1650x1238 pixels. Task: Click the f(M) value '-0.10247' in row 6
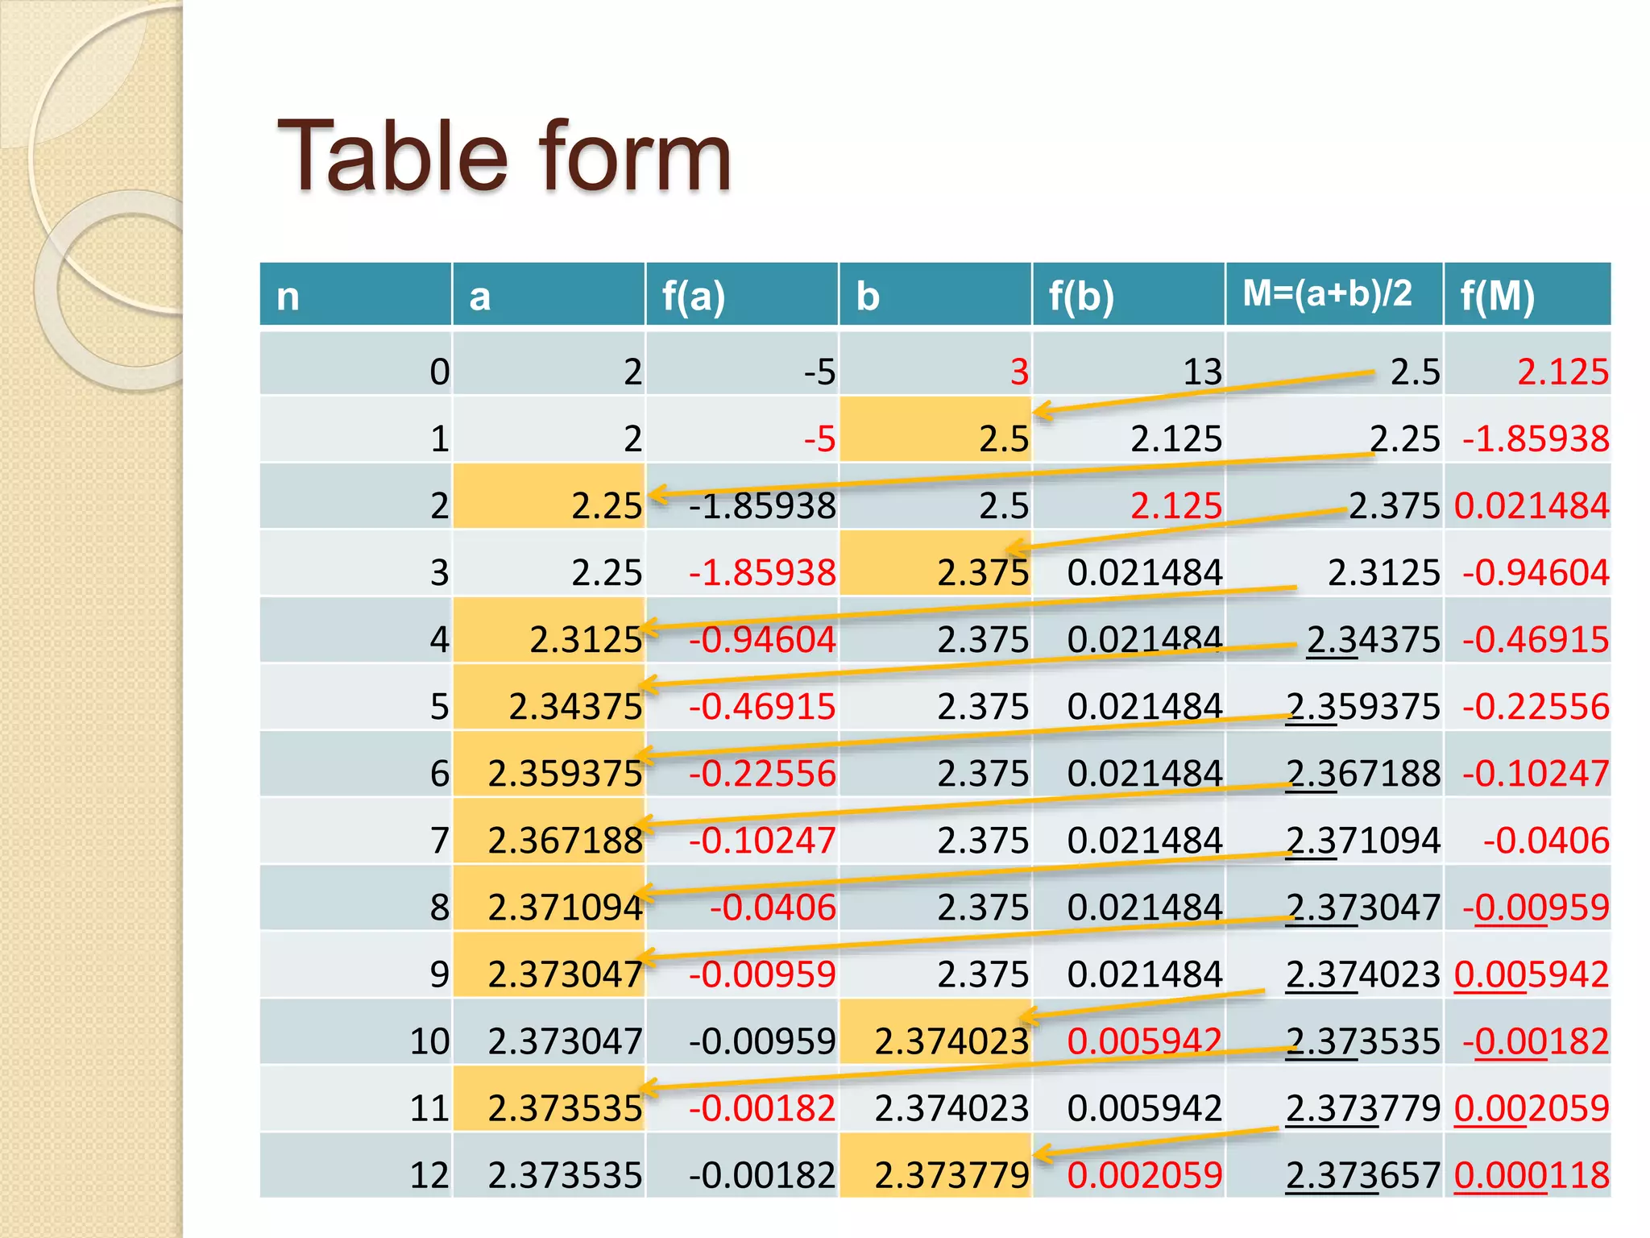tap(1536, 773)
